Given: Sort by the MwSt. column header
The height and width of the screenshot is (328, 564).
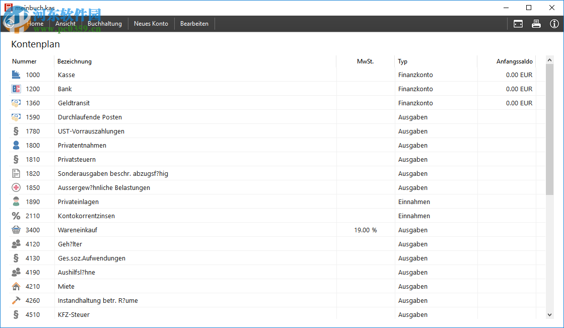Looking at the screenshot, I should coord(365,61).
